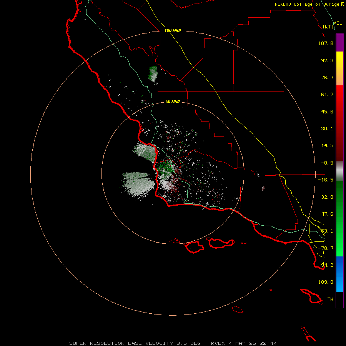Click the VEL legend title
The height and width of the screenshot is (346, 346).
pos(338,23)
